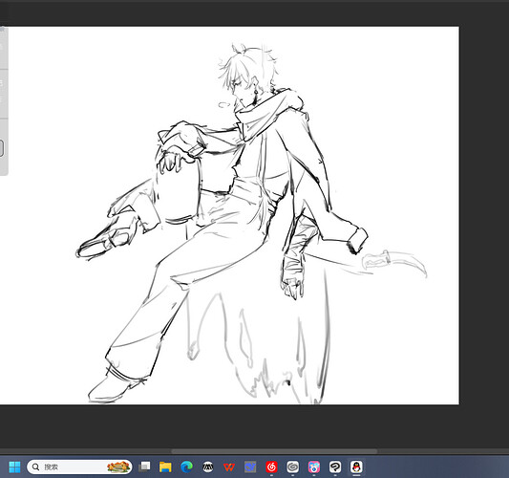Open NetEase Cloud Music from the taskbar

[x=271, y=467]
